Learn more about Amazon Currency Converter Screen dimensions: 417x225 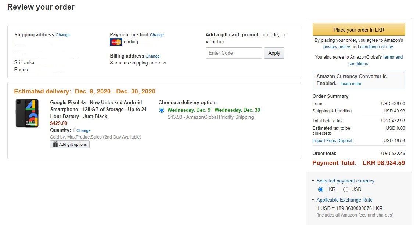point(351,84)
